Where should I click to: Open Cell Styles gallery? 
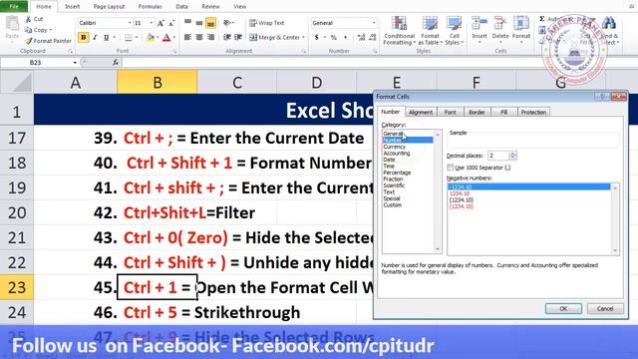point(455,31)
